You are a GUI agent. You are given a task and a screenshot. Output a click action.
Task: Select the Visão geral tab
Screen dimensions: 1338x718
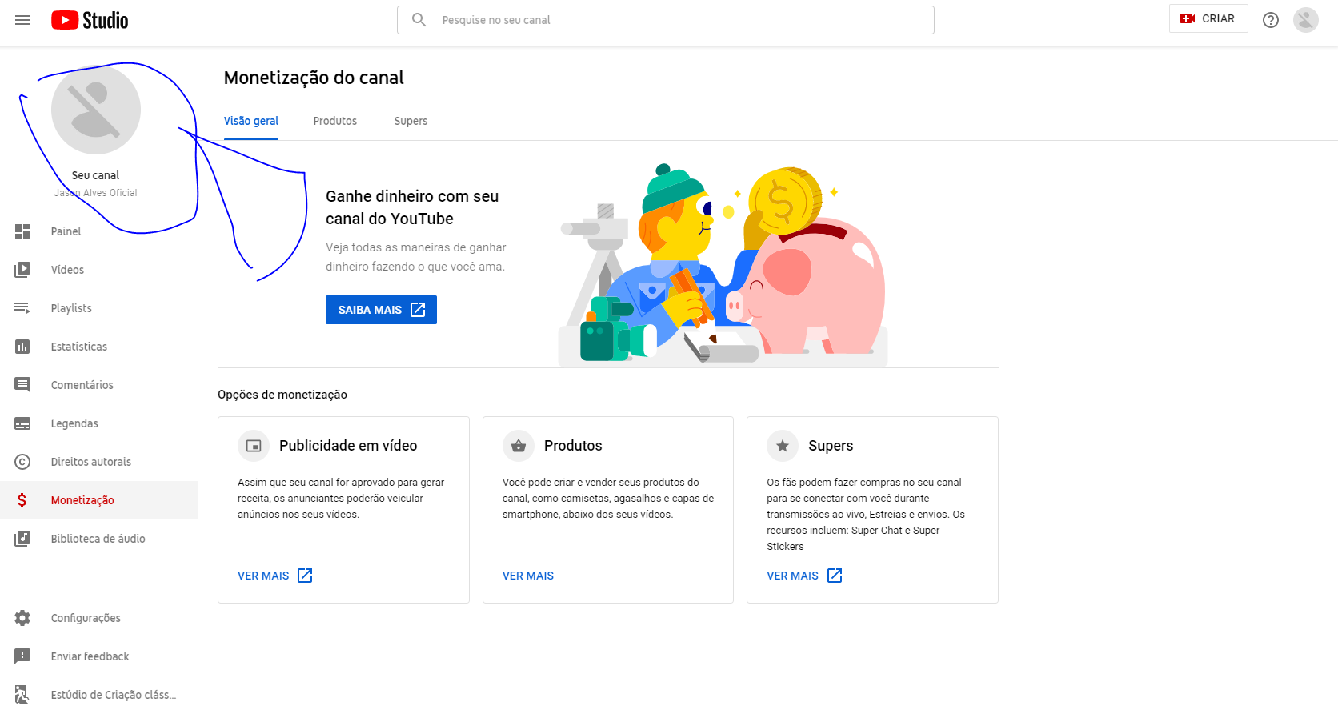[251, 121]
